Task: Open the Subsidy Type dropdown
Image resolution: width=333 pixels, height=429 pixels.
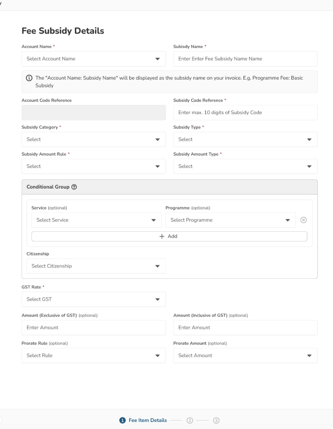Action: tap(245, 139)
